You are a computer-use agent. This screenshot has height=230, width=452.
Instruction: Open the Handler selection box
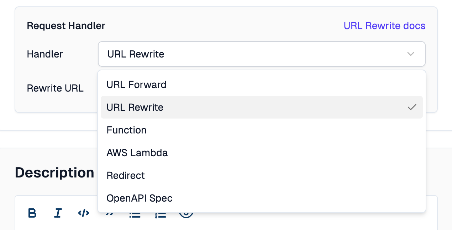click(x=262, y=54)
